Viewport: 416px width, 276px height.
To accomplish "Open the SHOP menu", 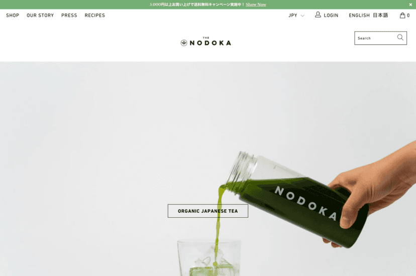I will coord(13,16).
